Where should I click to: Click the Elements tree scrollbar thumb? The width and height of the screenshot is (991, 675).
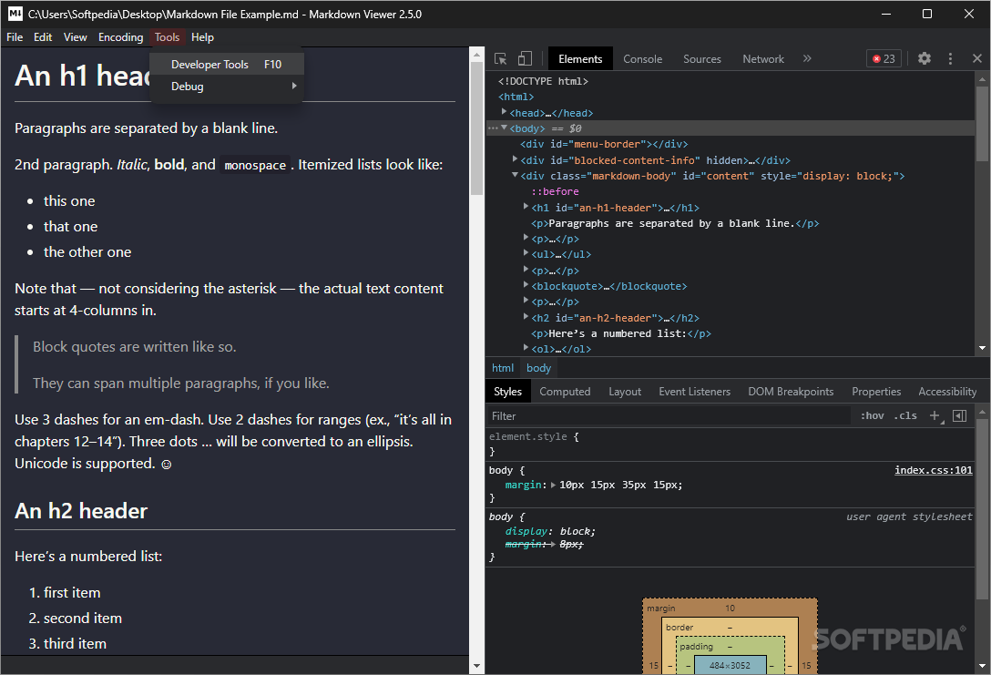click(x=982, y=124)
